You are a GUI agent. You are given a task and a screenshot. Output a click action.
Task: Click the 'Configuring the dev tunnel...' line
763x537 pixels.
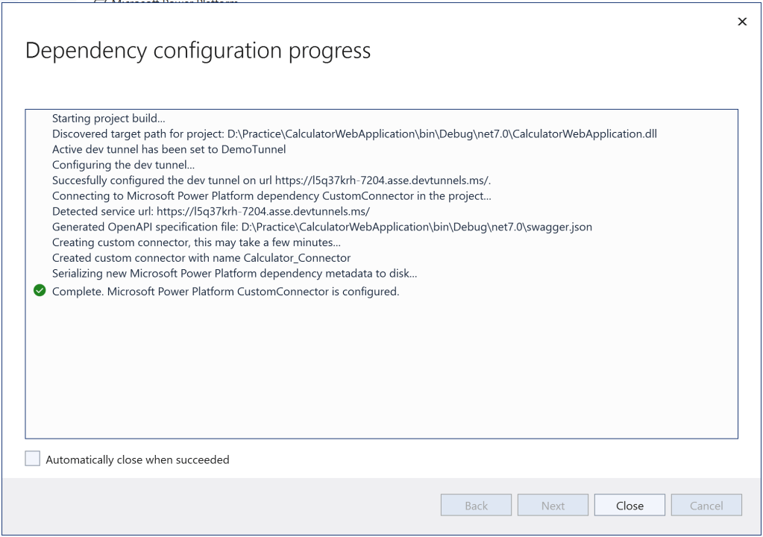[123, 165]
